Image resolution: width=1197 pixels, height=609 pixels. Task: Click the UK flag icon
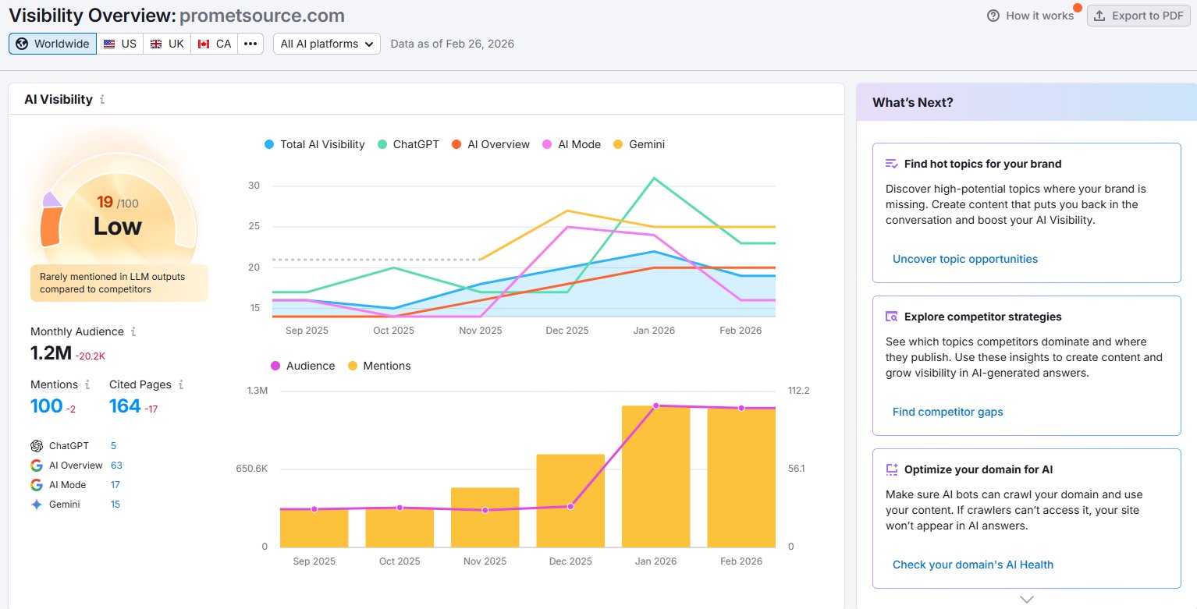[156, 44]
